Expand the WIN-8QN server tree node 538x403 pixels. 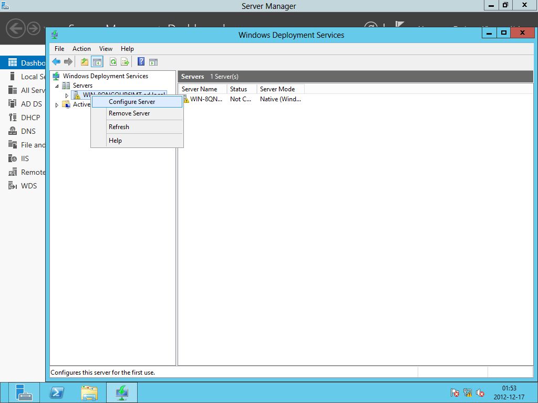(x=67, y=96)
